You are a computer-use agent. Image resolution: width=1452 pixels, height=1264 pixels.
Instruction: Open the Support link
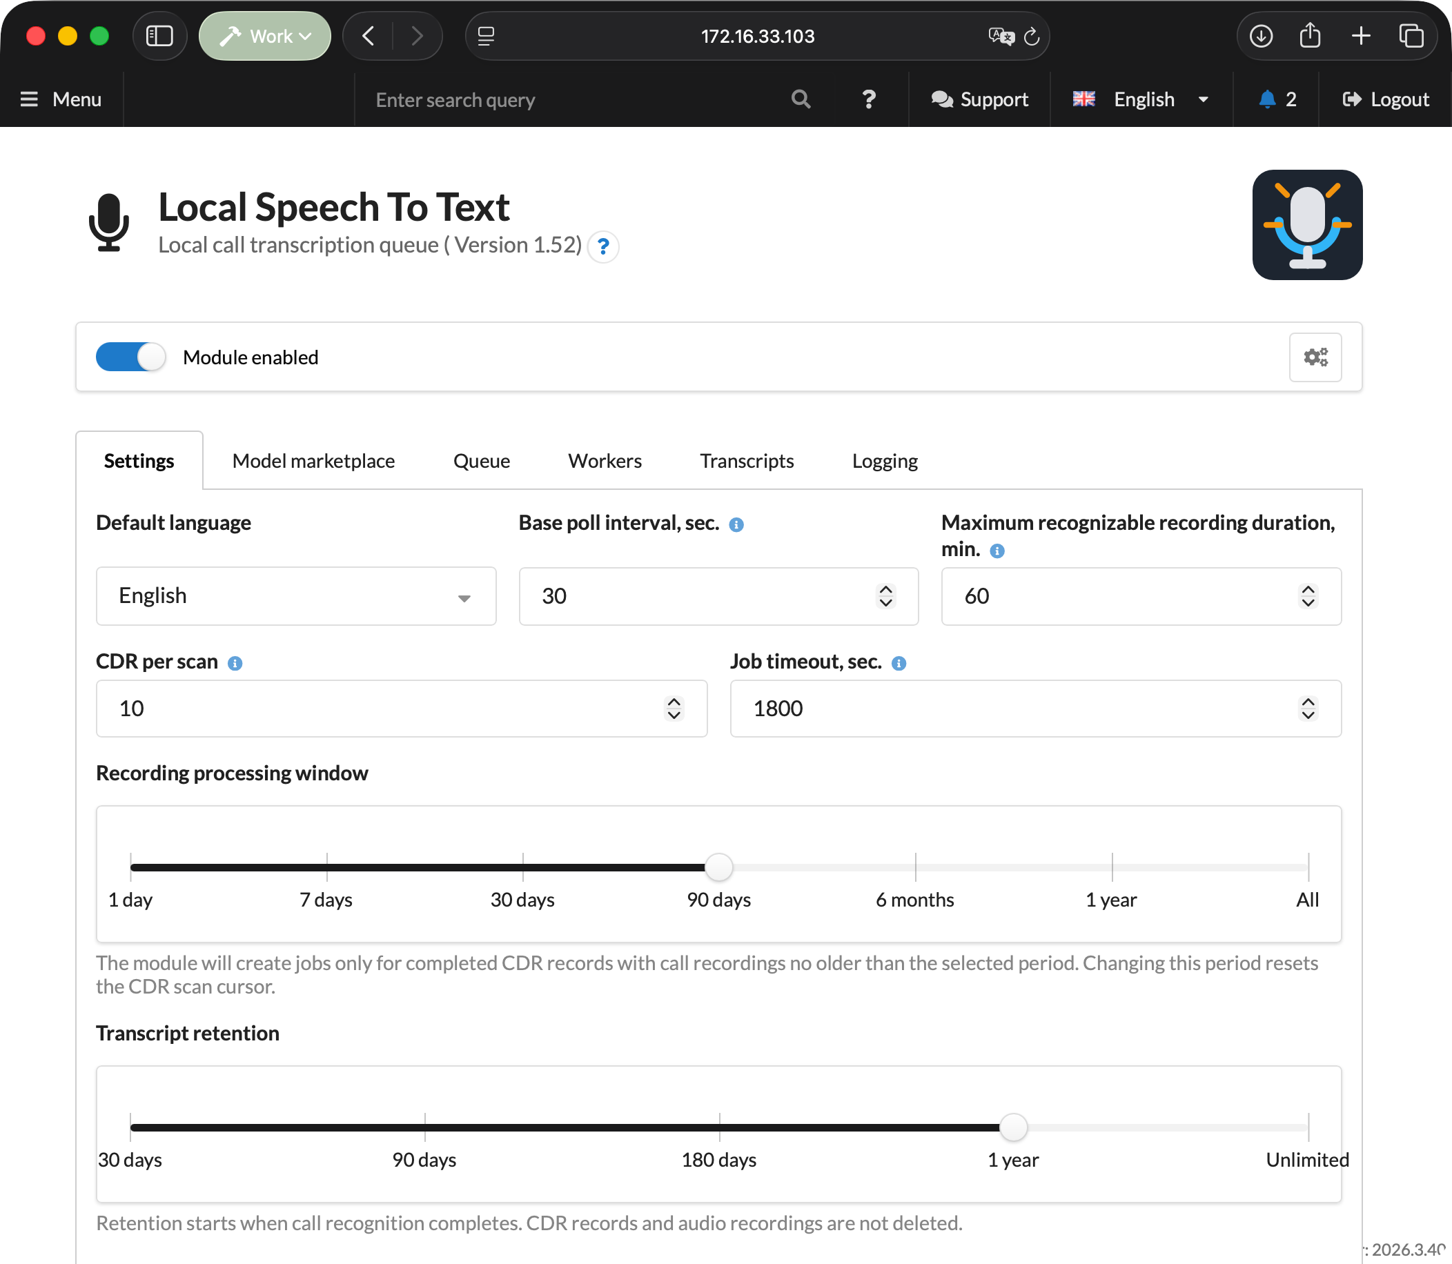tap(979, 99)
